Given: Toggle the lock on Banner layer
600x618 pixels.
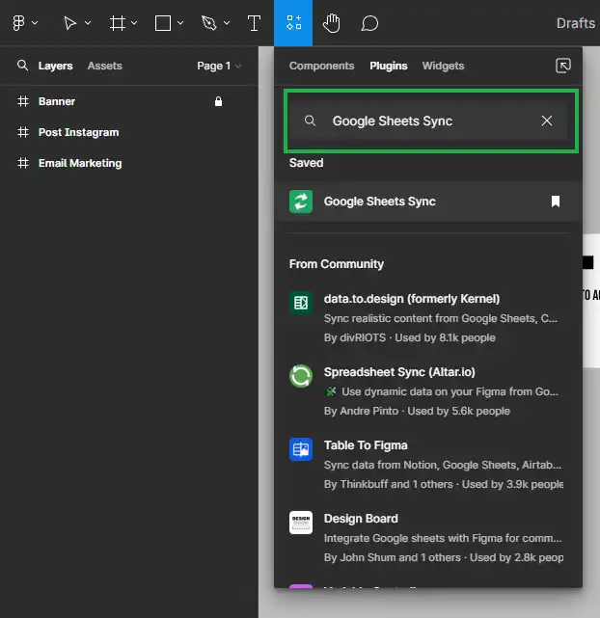Looking at the screenshot, I should [x=219, y=101].
